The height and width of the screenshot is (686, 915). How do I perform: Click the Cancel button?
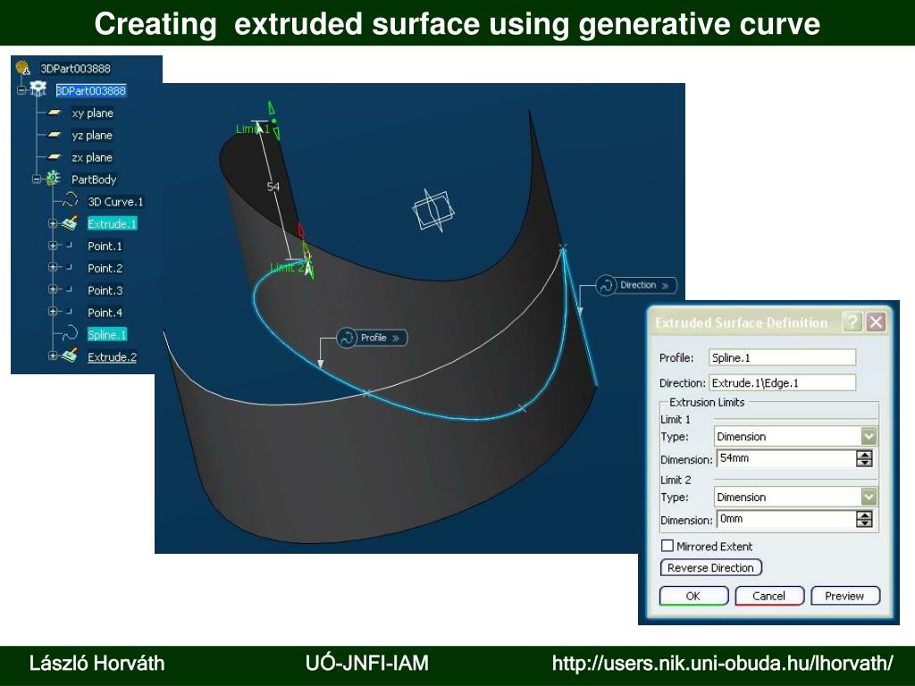[x=769, y=596]
